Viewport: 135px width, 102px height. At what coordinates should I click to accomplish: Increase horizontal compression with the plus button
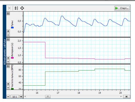(x=21, y=97)
